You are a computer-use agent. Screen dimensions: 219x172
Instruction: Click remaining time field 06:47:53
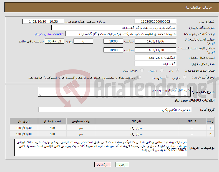pyautogui.click(x=54, y=41)
